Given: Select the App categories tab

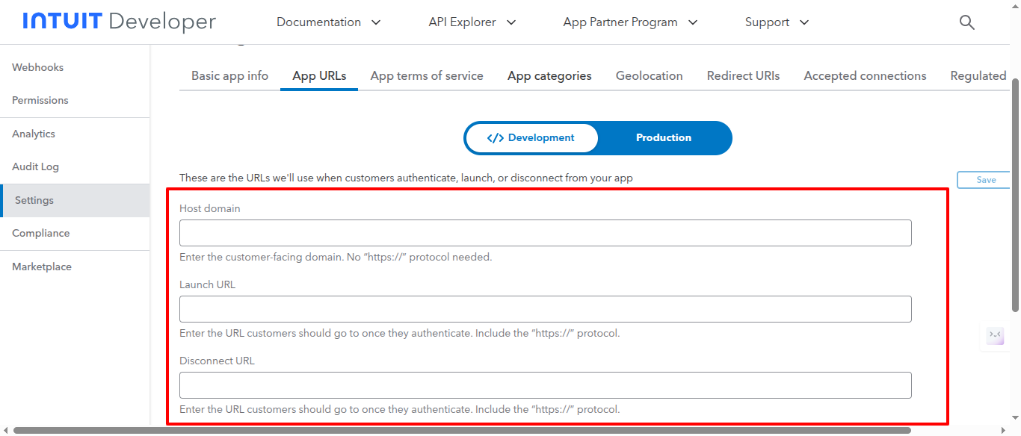Looking at the screenshot, I should [549, 76].
